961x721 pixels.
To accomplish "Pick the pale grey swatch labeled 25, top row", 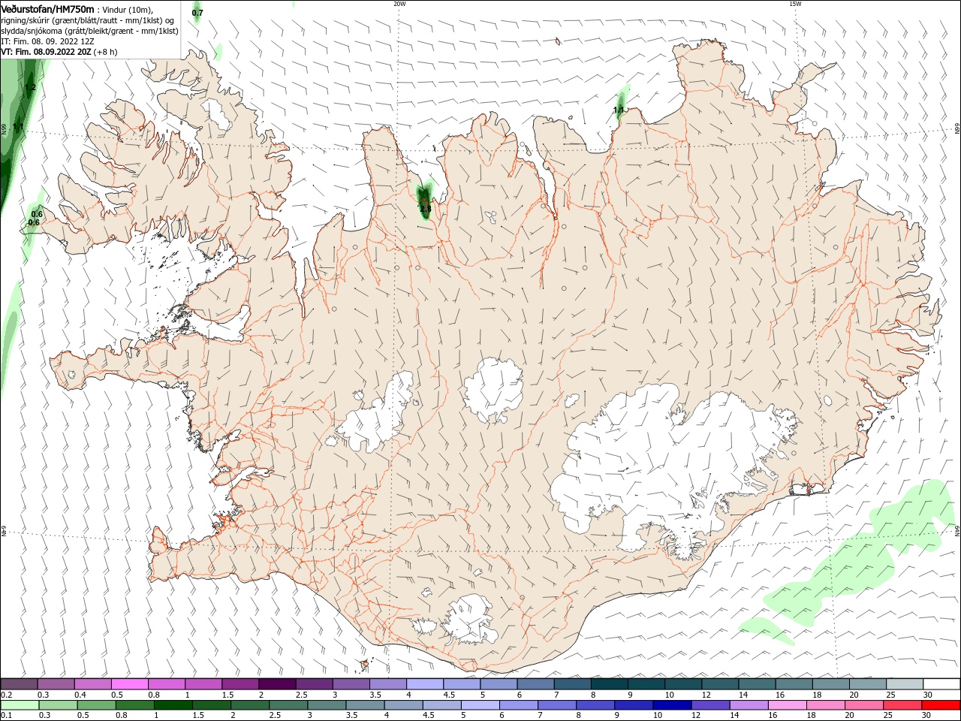I will [x=905, y=684].
